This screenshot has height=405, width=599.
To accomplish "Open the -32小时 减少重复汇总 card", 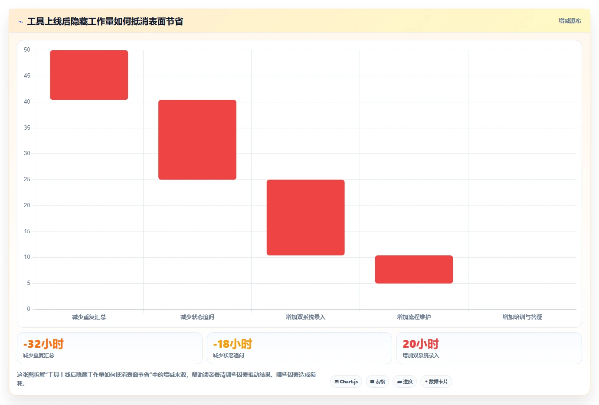I will coord(110,348).
